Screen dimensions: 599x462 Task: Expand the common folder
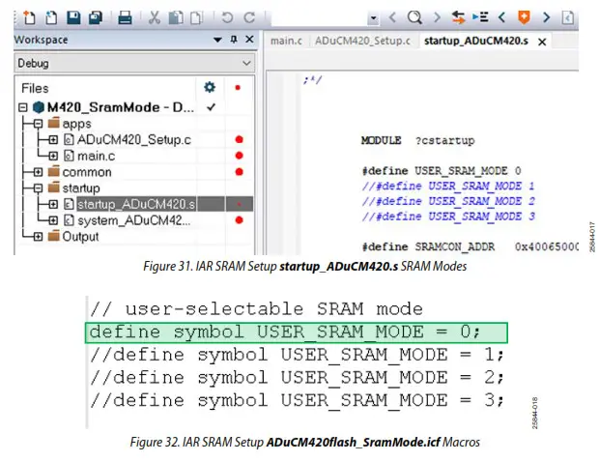[x=38, y=172]
